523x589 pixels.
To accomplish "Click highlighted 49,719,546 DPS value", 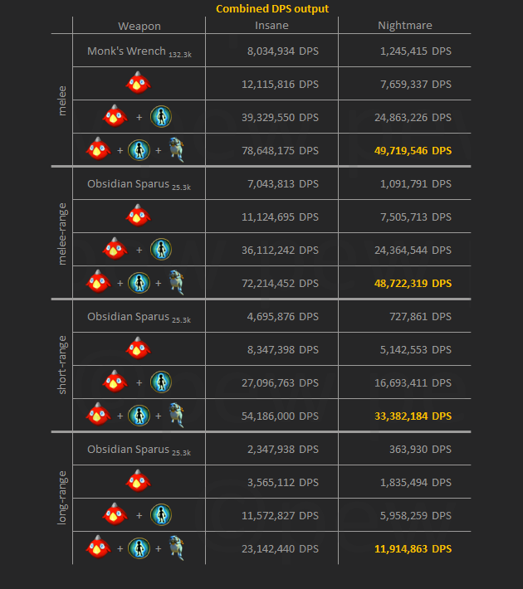I will tap(413, 150).
